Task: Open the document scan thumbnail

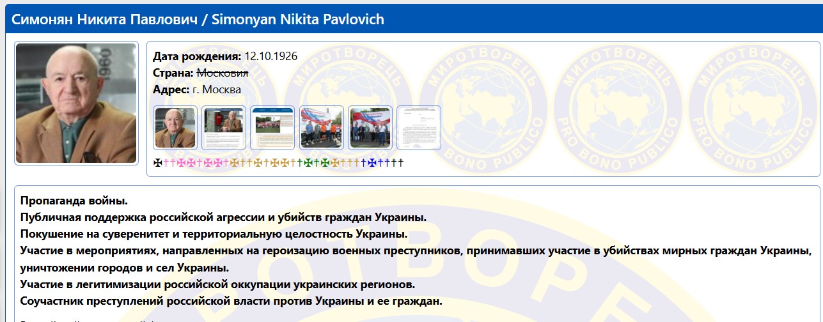Action: click(x=419, y=128)
